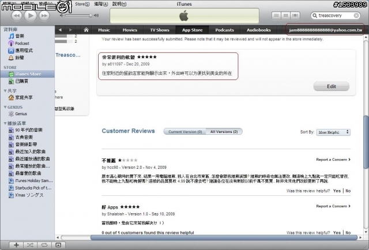
Task: Go to iTunes Store home icon
Action: click(x=86, y=30)
